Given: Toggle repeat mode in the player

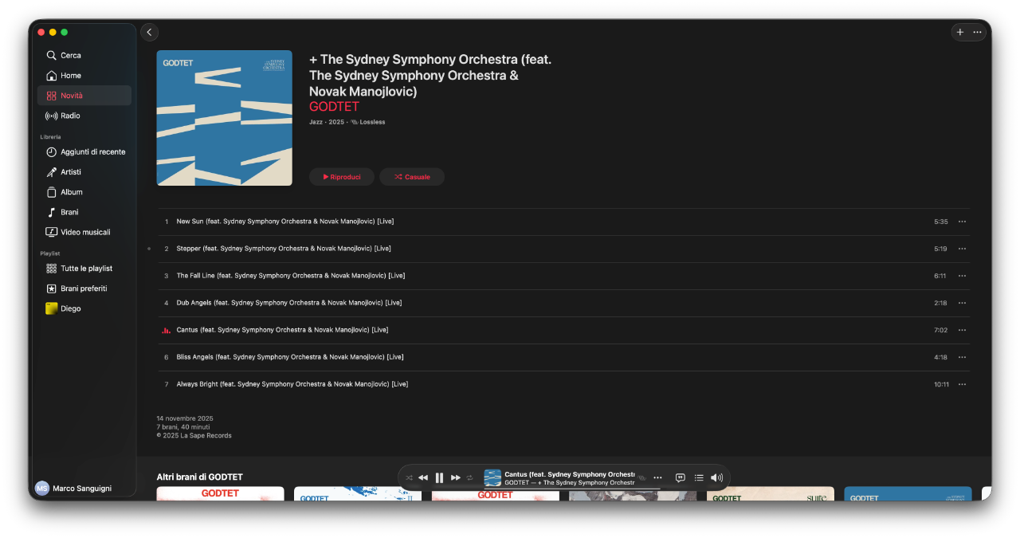Looking at the screenshot, I should pos(470,477).
